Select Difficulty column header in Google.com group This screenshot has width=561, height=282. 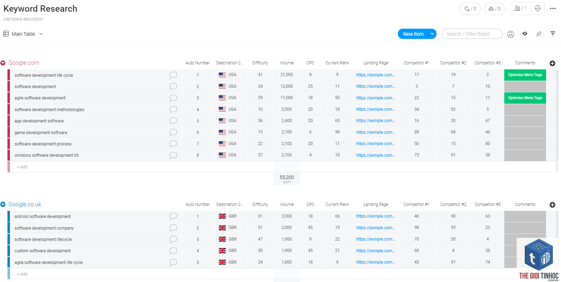pyautogui.click(x=260, y=63)
